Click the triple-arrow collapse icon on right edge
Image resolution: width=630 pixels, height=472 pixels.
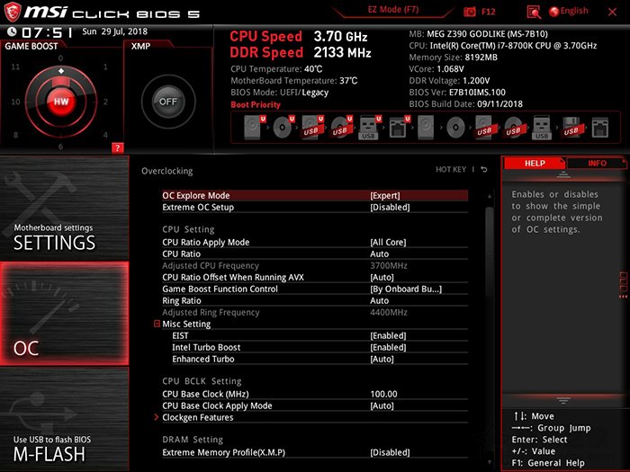point(623,297)
